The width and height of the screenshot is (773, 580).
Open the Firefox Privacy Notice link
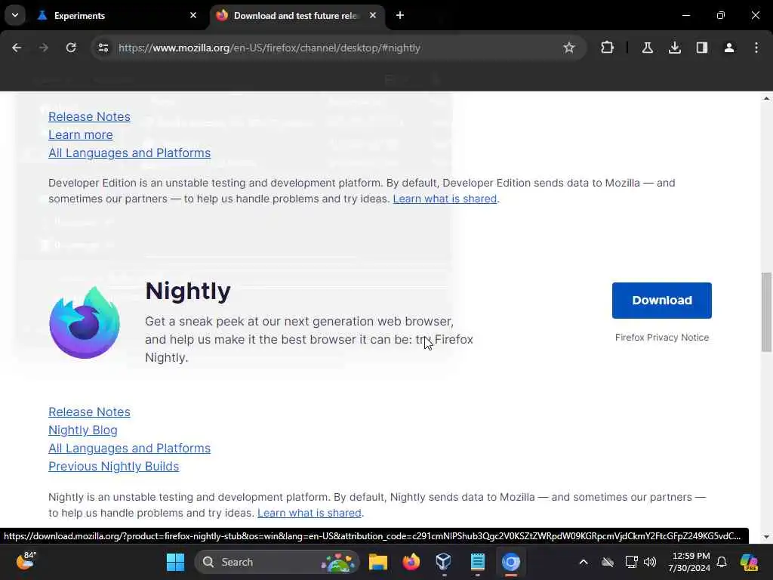(661, 338)
